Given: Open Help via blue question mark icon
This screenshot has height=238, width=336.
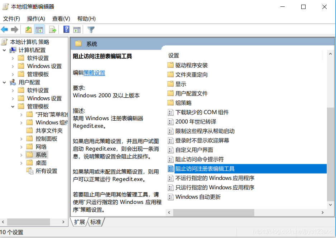Looking at the screenshot, I should click(x=66, y=30).
